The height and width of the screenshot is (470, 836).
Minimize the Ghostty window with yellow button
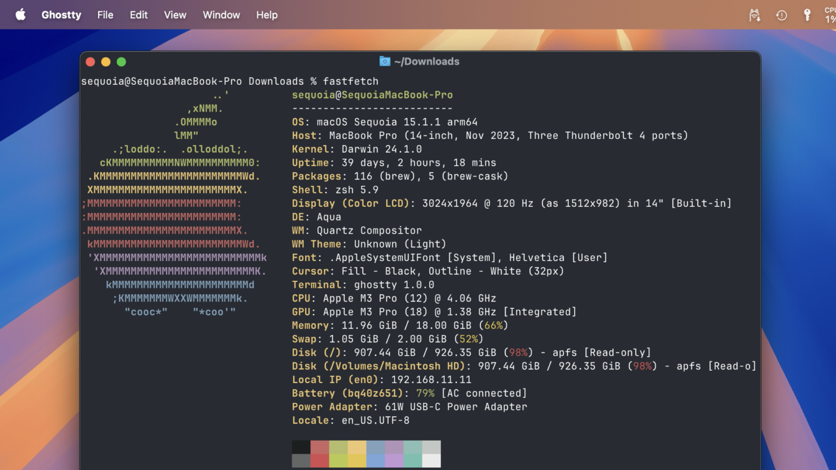click(106, 62)
